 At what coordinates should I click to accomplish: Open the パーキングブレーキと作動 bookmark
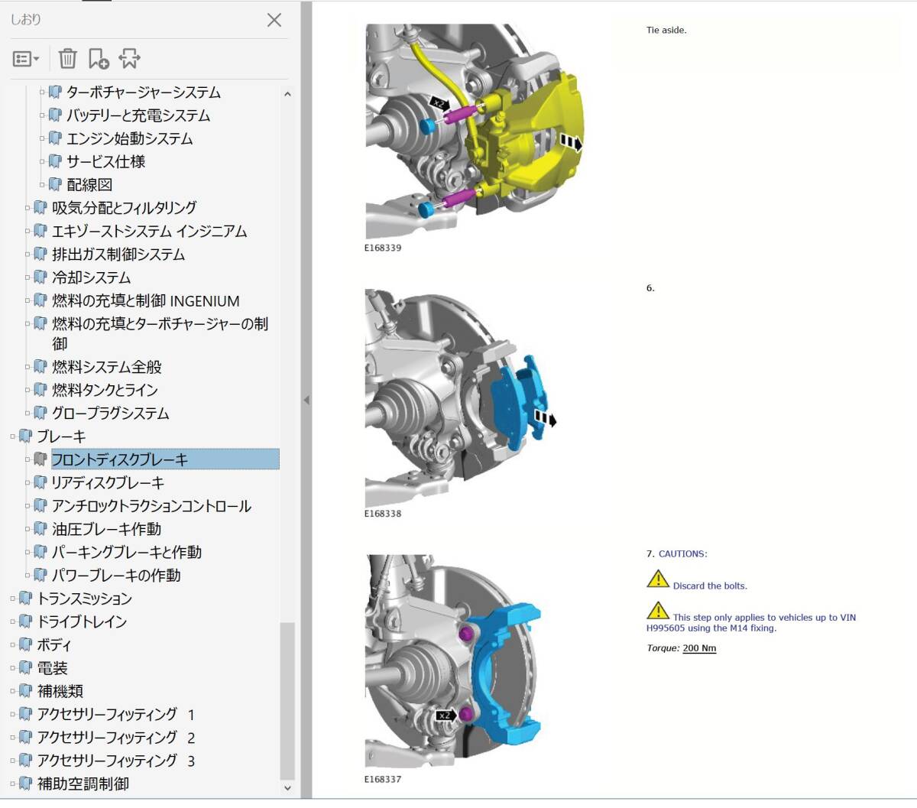click(x=127, y=552)
